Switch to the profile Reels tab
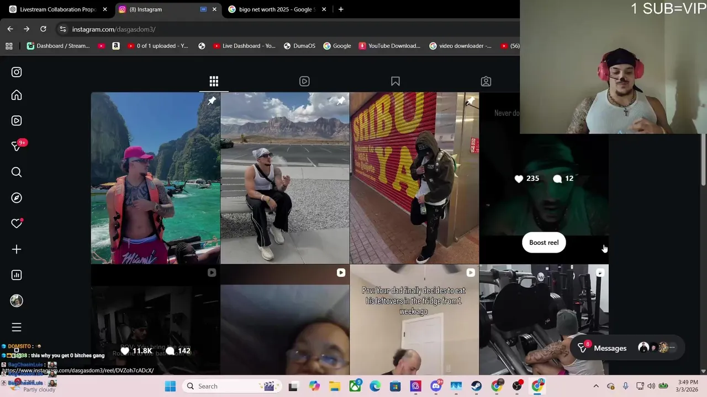This screenshot has height=397, width=707. tap(304, 82)
